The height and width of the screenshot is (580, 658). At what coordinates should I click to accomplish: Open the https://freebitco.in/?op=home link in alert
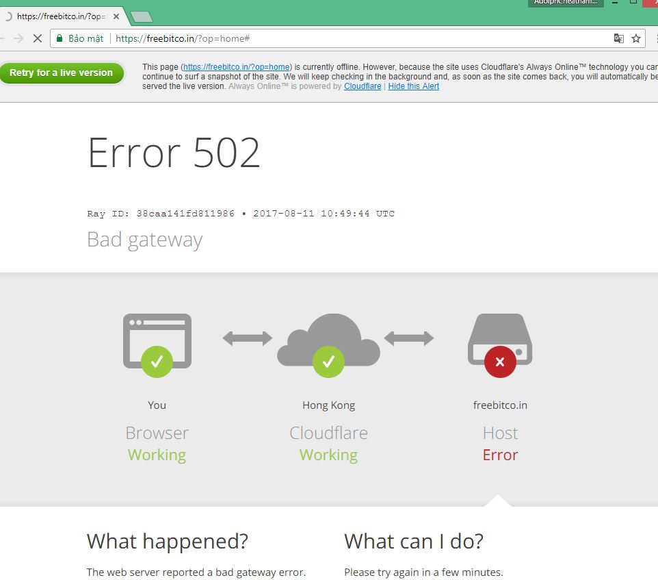[236, 67]
